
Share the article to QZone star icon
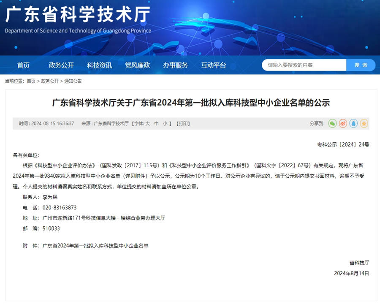(x=364, y=123)
